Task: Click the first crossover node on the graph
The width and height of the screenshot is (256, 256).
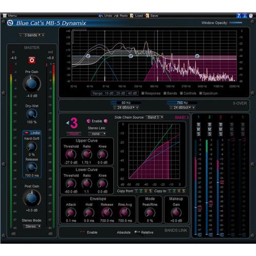Action: tap(88, 56)
